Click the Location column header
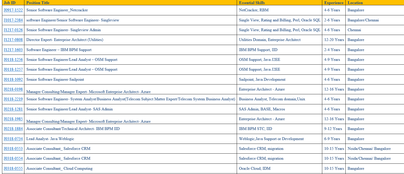Image resolution: width=404 pixels, height=174 pixels. pyautogui.click(x=375, y=3)
